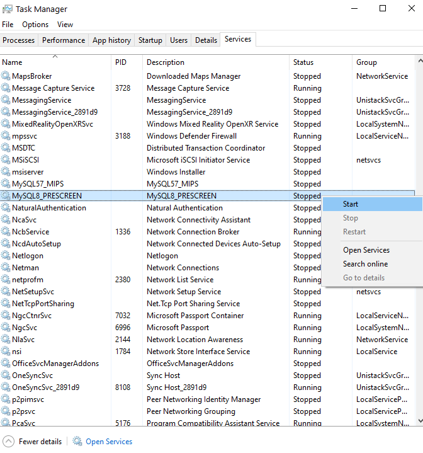423x453 pixels.
Task: Click the service icon beside NgcCtnrSvc
Action: tap(6, 316)
